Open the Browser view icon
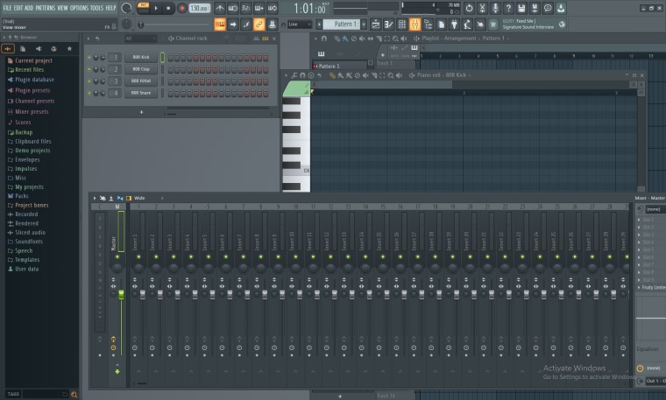The width and height of the screenshot is (666, 400). click(429, 25)
